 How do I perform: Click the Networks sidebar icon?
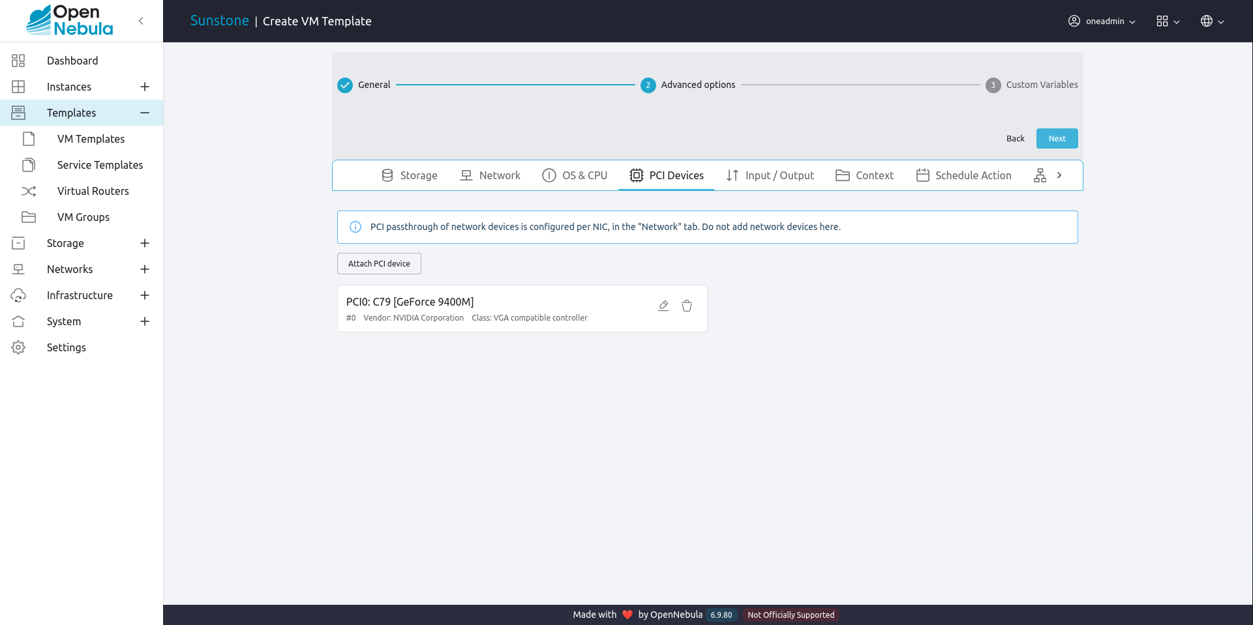18,269
